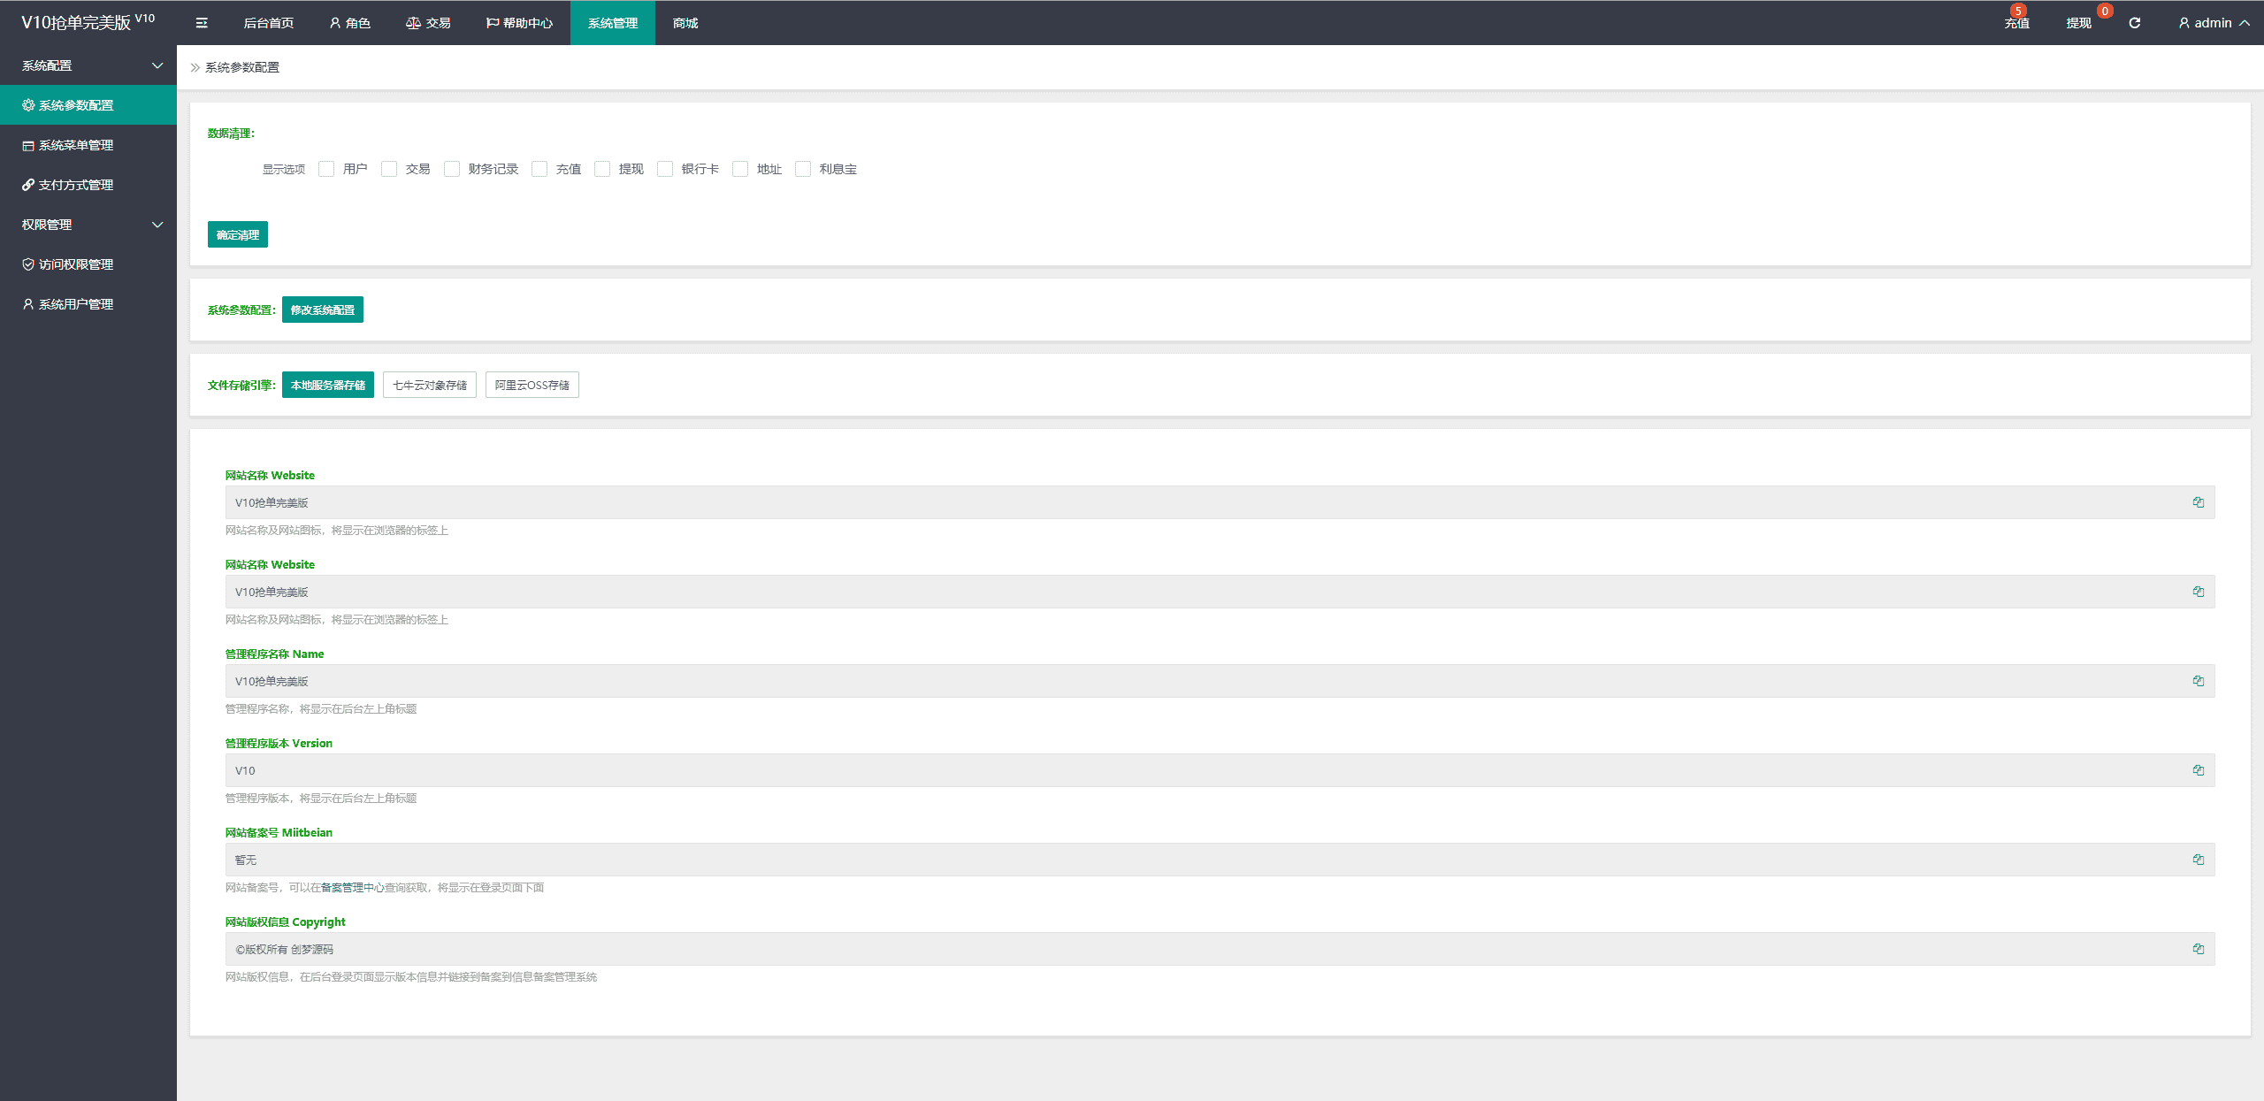Screen dimensions: 2264x1101
Task: Switch to the 交易 top menu
Action: pyautogui.click(x=428, y=23)
